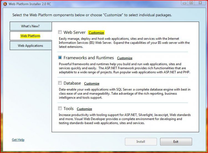This screenshot has height=153, width=208.
Task: Check the Tools checkbox
Action: pos(60,108)
